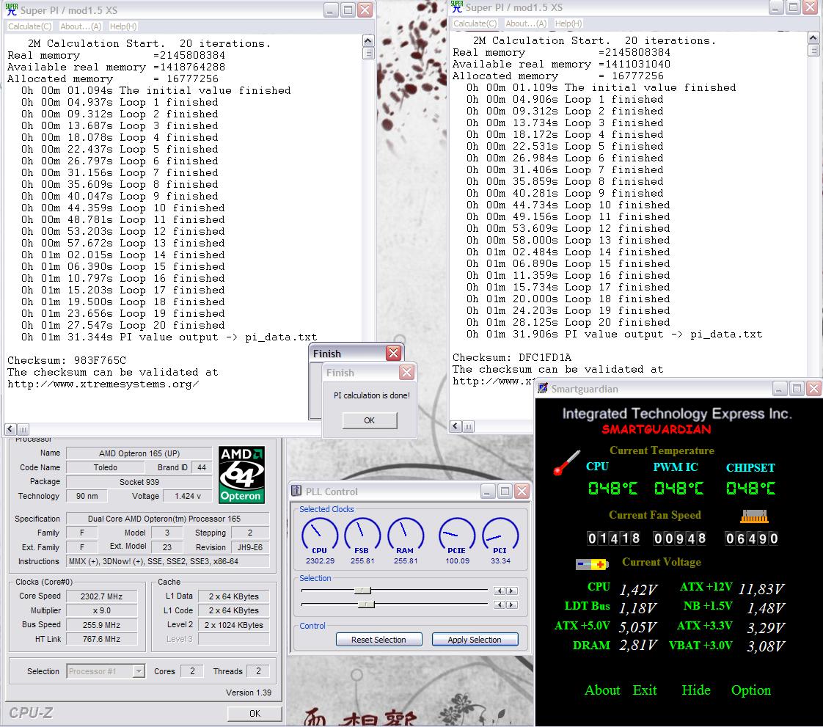
Task: Open Calculate menu in right Super PI window
Action: pyautogui.click(x=475, y=23)
